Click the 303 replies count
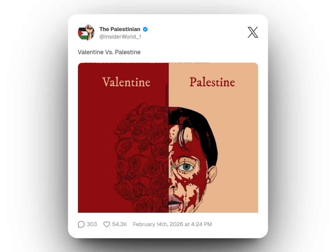The image size is (336, 252). (92, 224)
